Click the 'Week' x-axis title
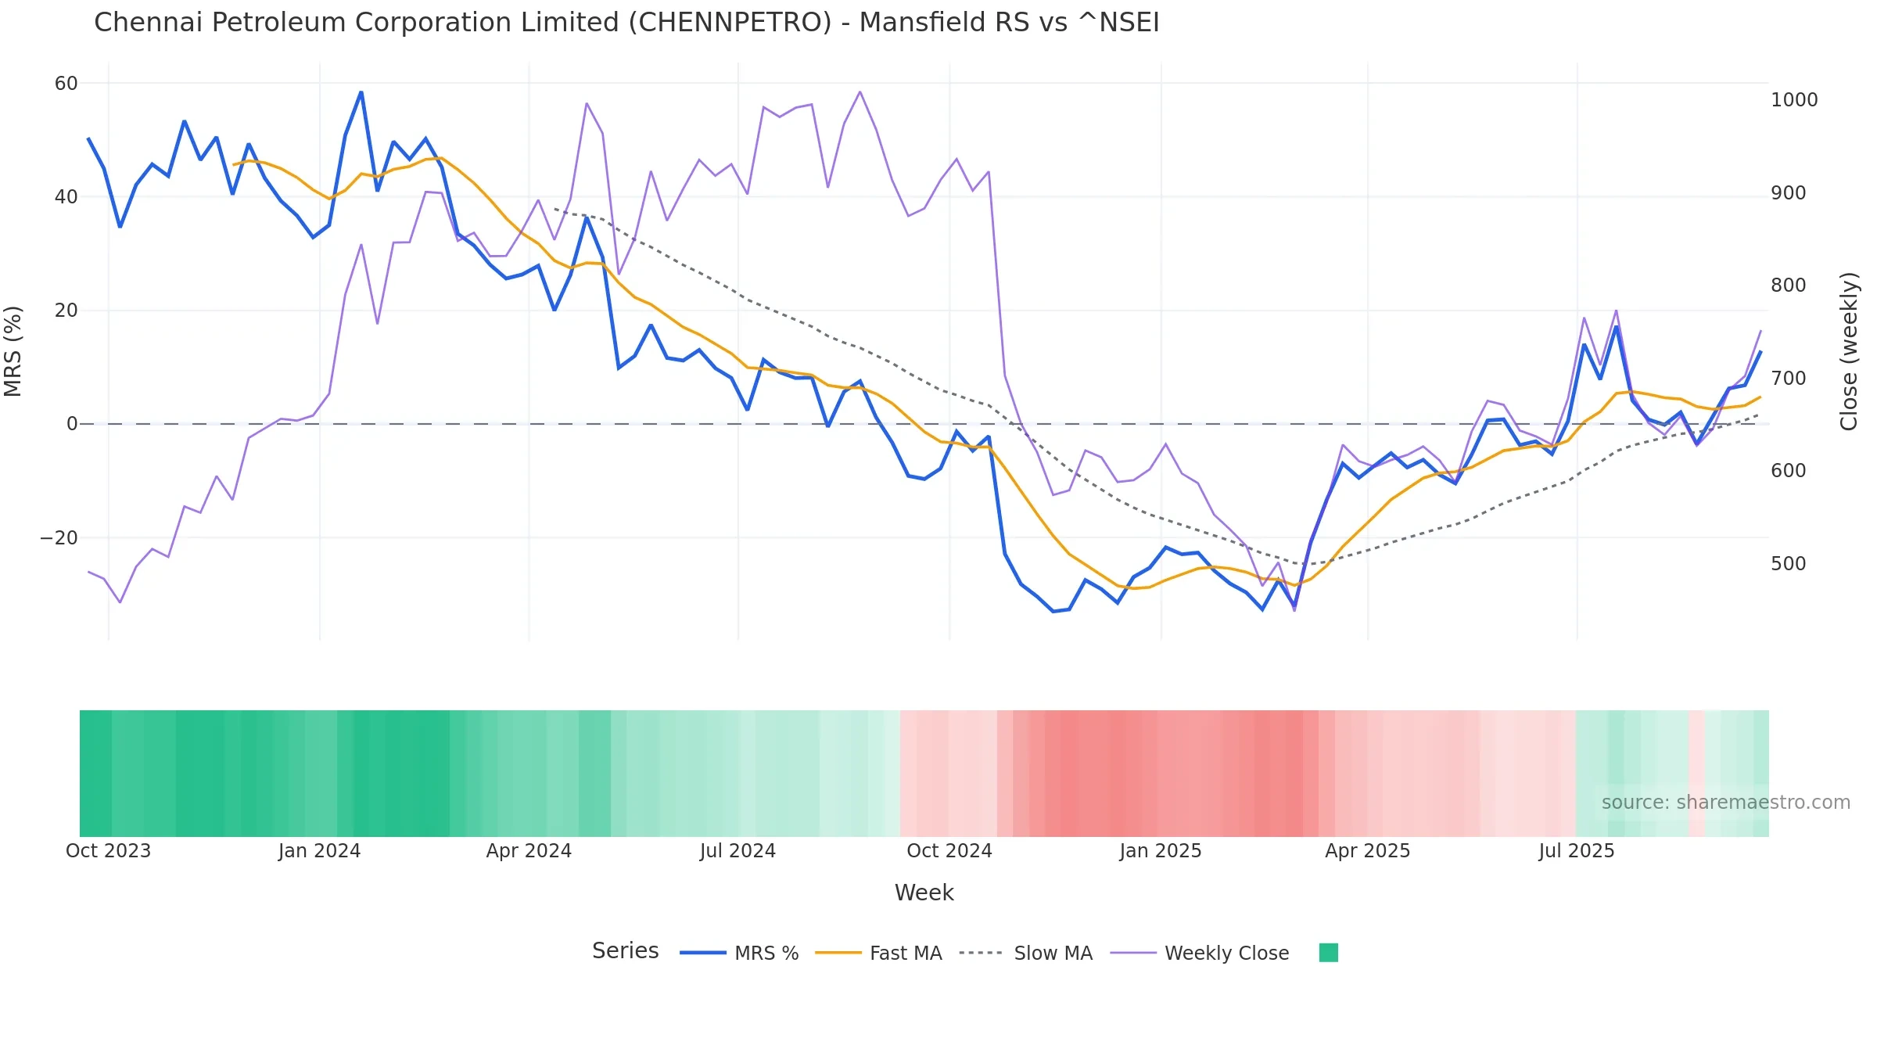 coord(924,893)
